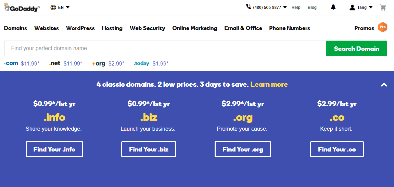Click the globe language icon
This screenshot has width=394, height=187.
[x=53, y=7]
